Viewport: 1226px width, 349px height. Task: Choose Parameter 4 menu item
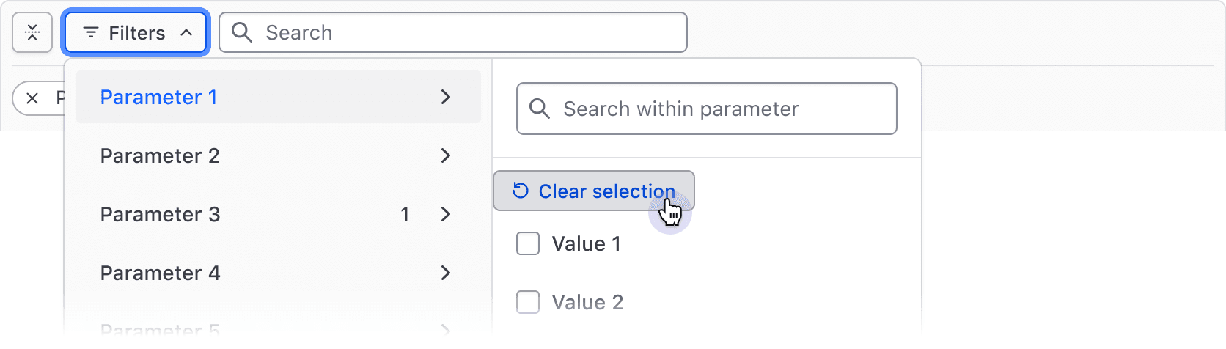point(160,273)
